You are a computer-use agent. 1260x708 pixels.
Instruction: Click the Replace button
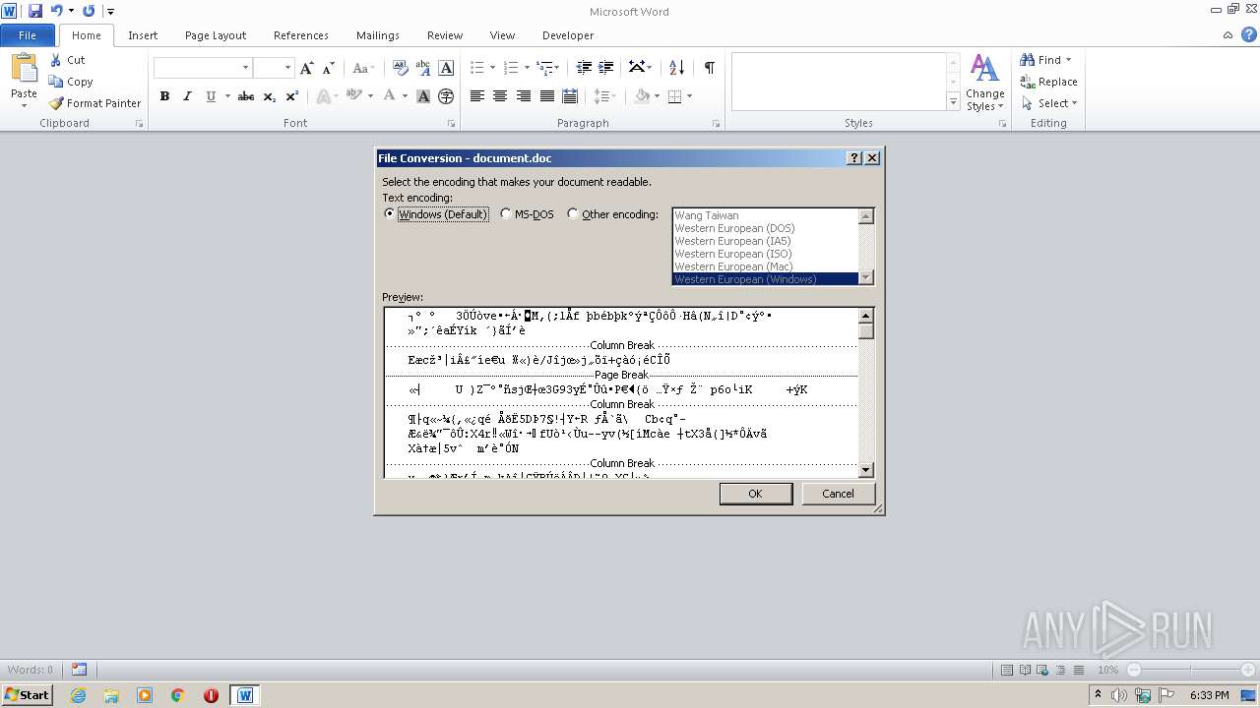click(1049, 82)
